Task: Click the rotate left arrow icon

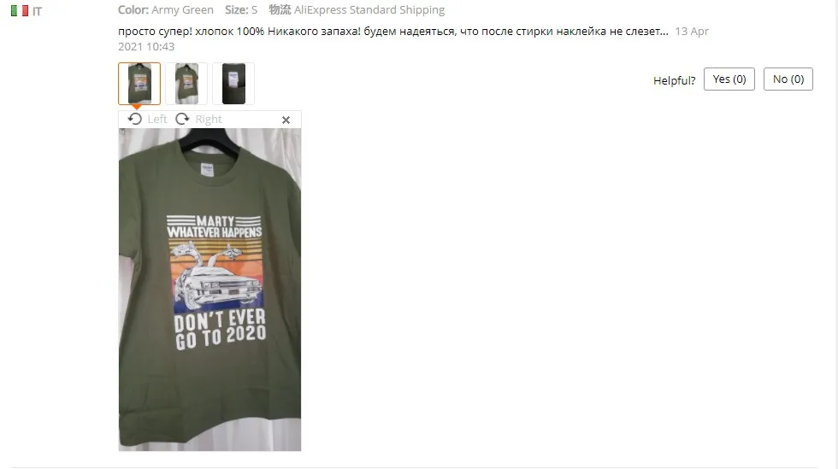Action: click(135, 119)
